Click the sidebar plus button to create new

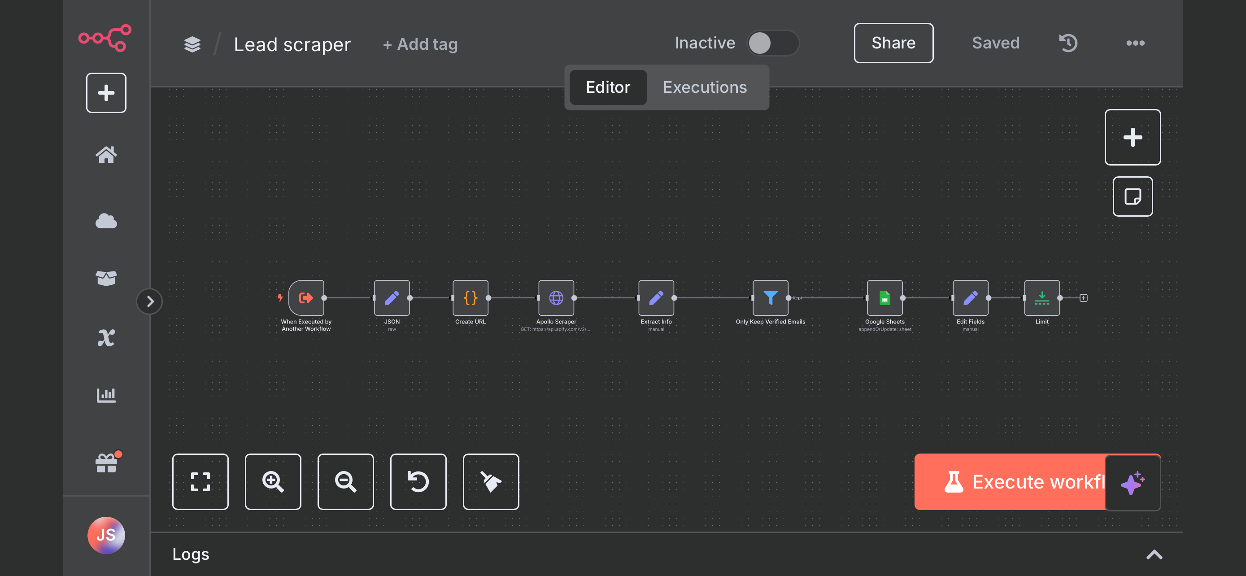coord(106,93)
